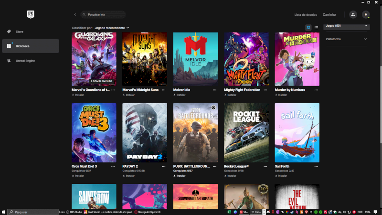This screenshot has width=382, height=215.
Task: Open options menu for Orcs Must Die! 3
Action: pyautogui.click(x=113, y=166)
